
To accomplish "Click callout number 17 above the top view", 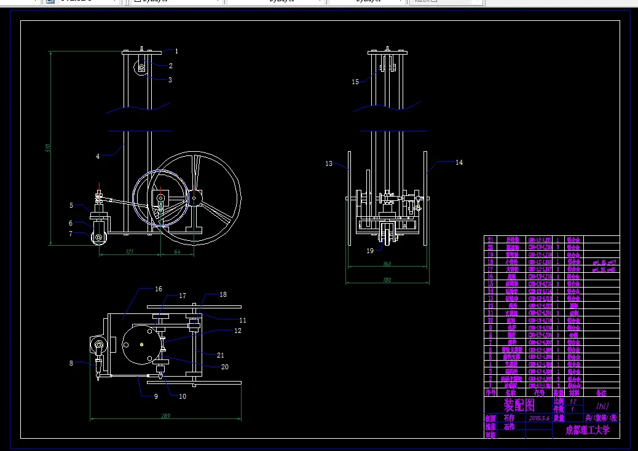I will [x=183, y=296].
